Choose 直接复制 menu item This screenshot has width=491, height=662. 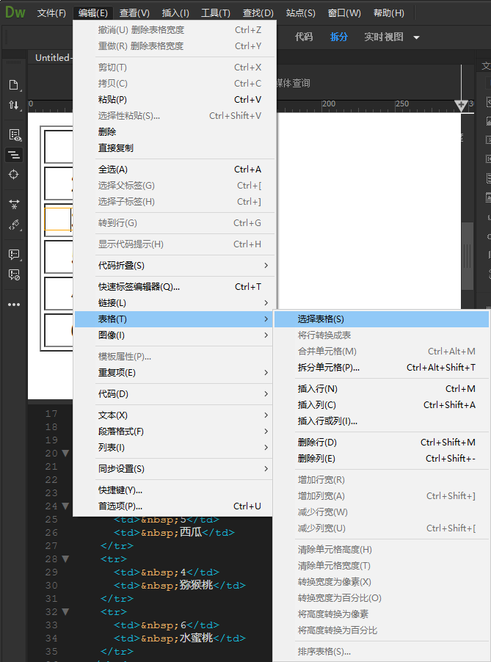(x=175, y=148)
